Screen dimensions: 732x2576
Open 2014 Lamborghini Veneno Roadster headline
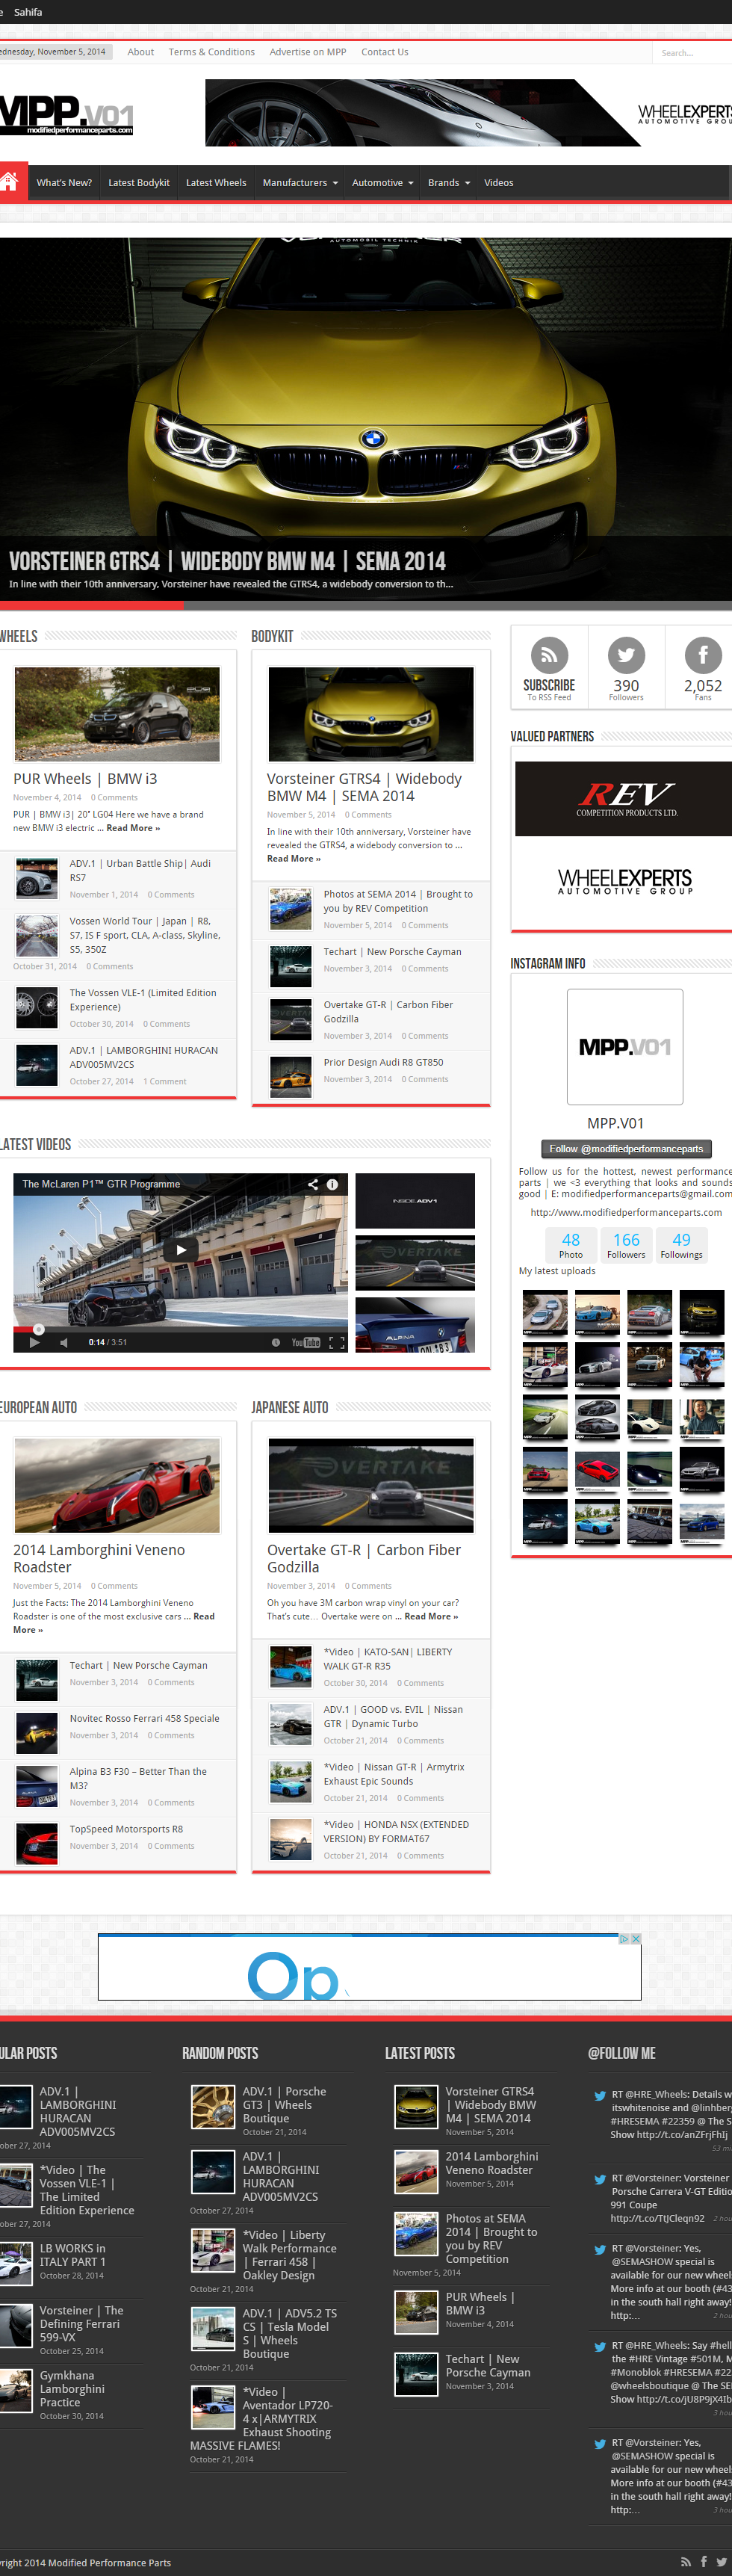pos(99,1558)
